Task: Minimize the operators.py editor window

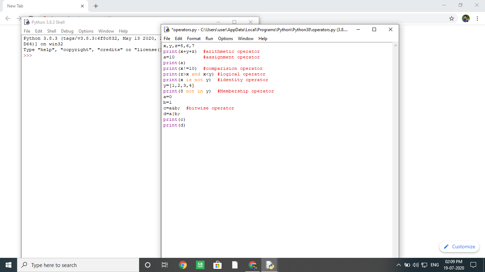Action: (x=358, y=30)
